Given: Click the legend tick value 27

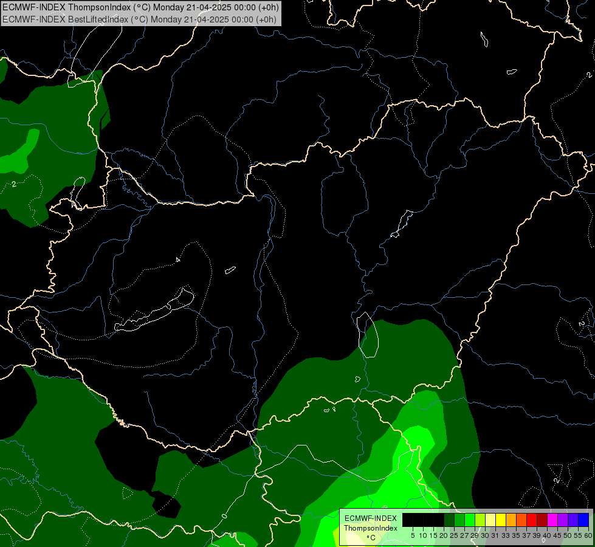Looking at the screenshot, I should pos(464,535).
